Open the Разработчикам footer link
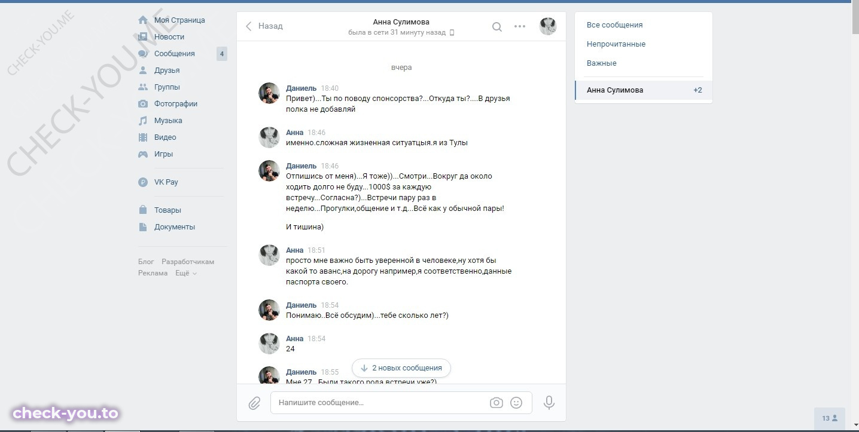859x432 pixels. (x=188, y=262)
